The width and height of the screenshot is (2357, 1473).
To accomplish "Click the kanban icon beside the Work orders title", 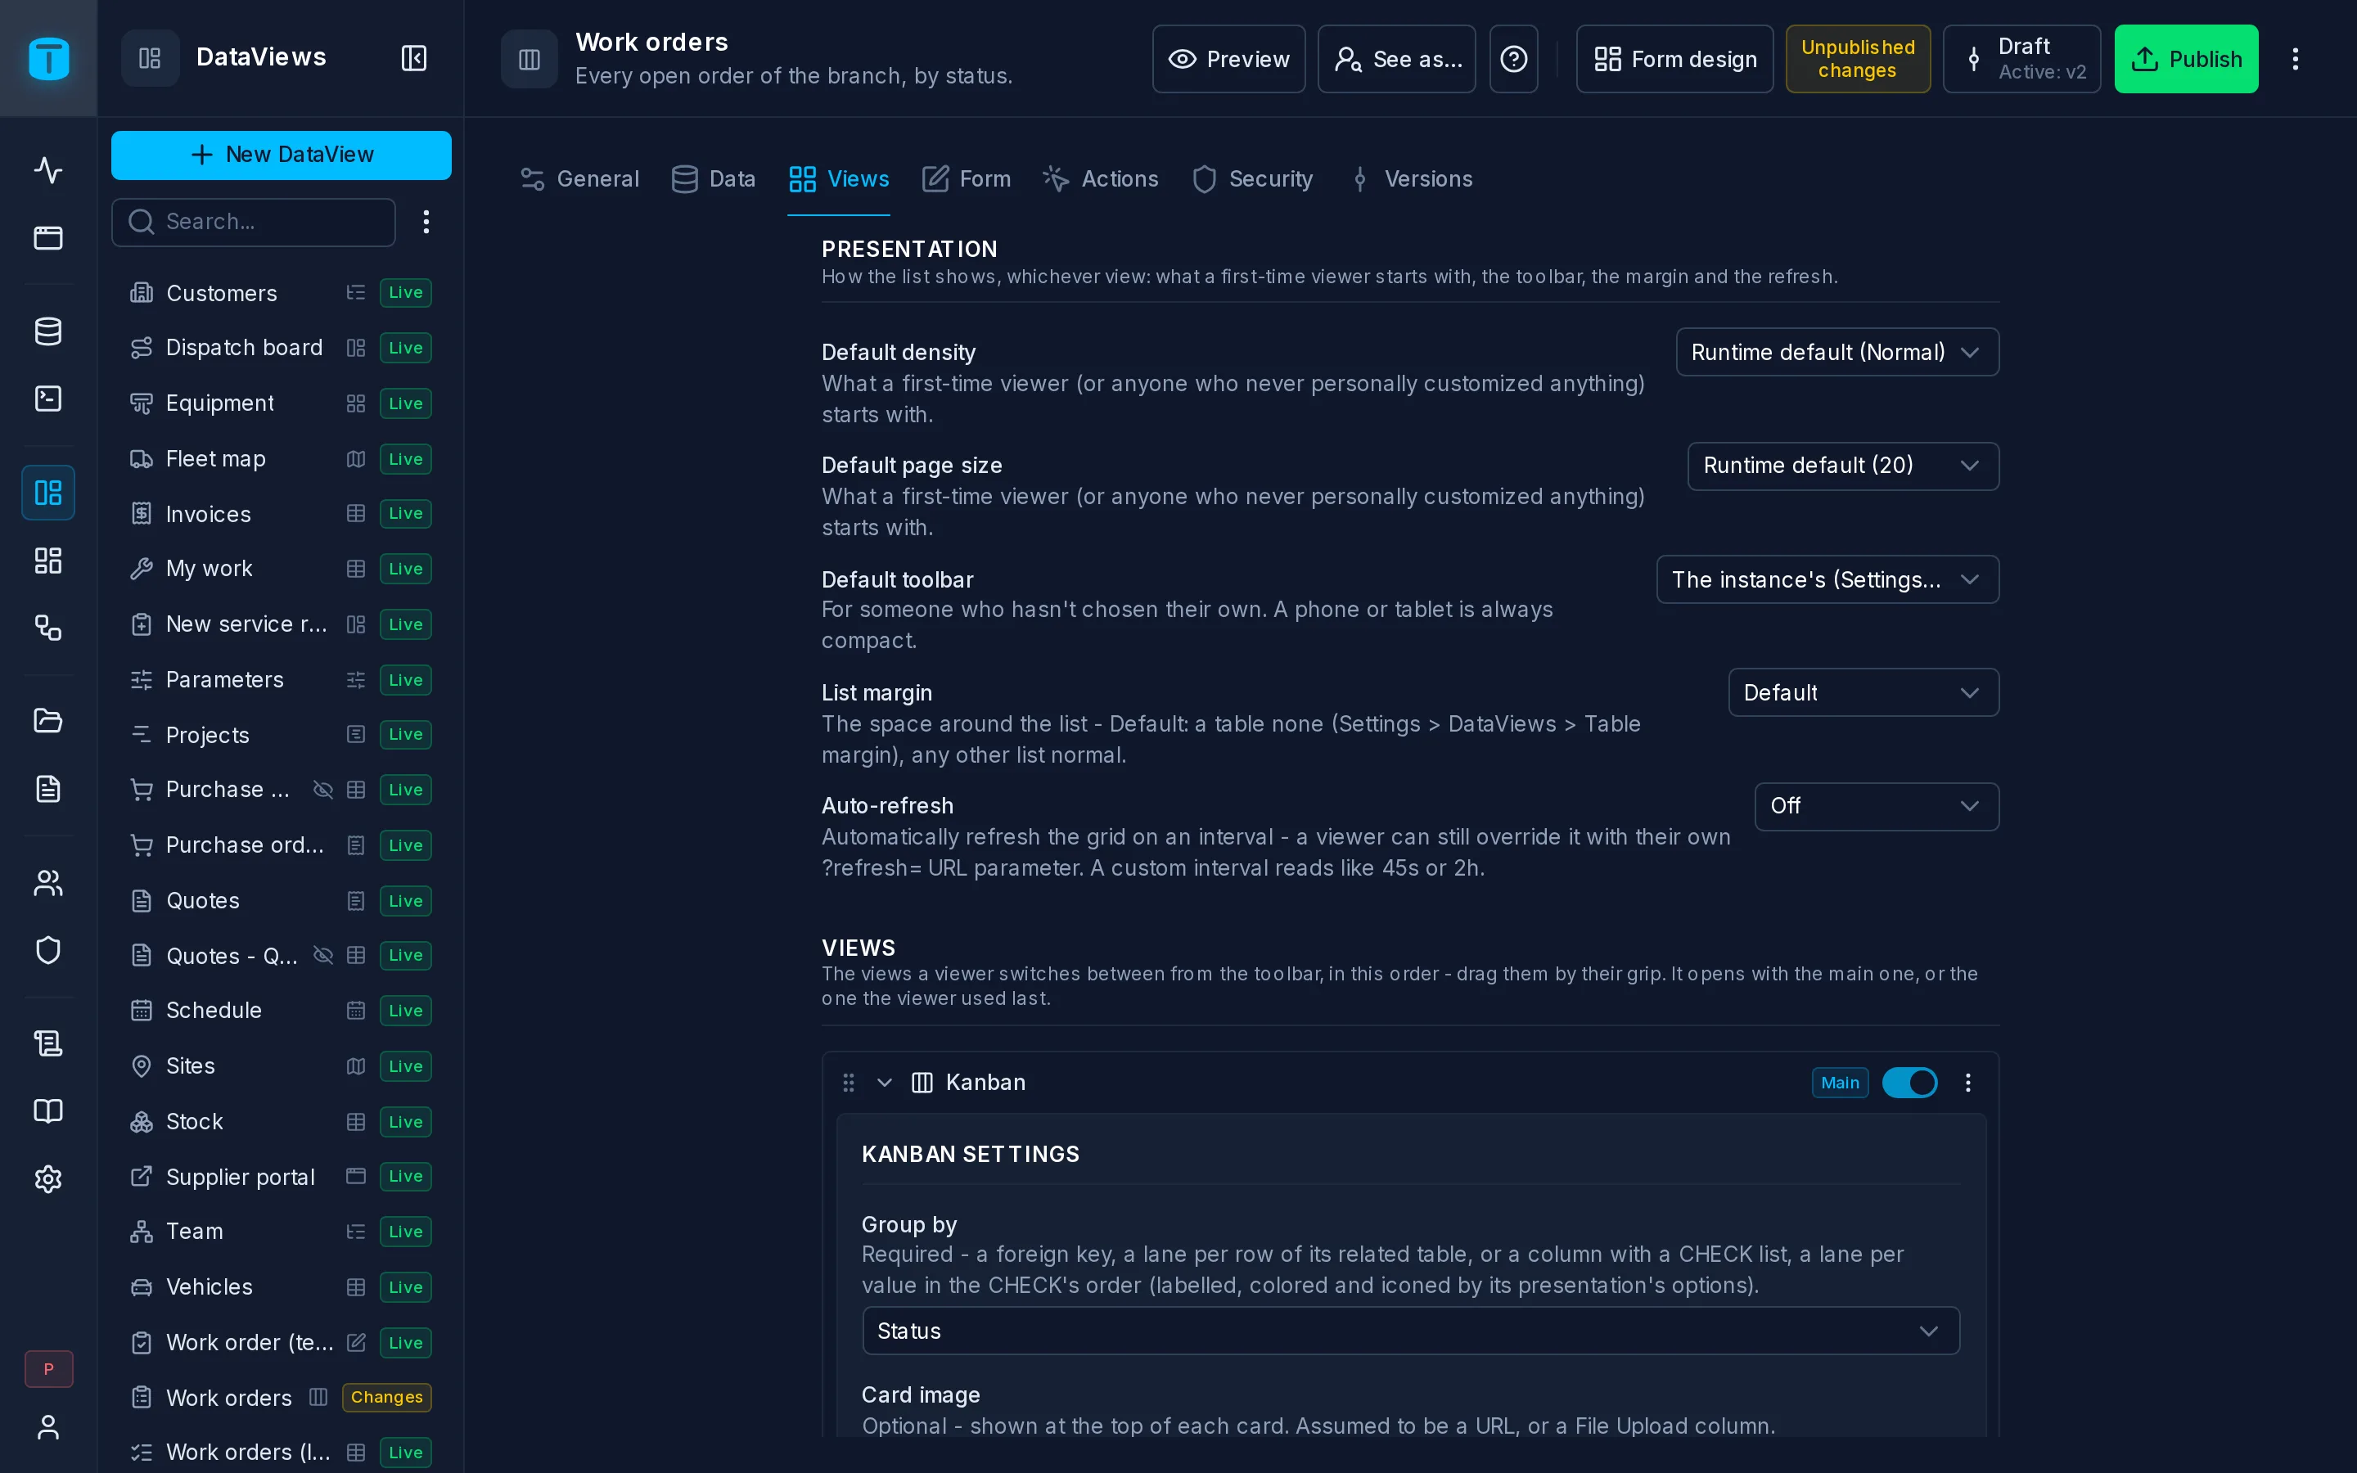I will pos(529,60).
